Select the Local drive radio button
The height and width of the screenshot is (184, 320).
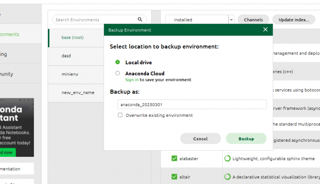pos(118,62)
